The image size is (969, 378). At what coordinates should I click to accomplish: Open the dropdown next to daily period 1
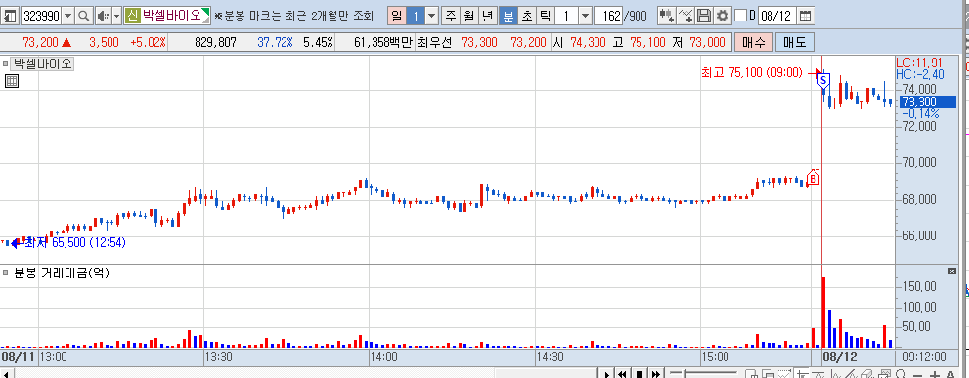coord(432,16)
